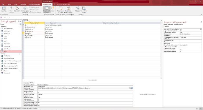Switch to the Crea ribbon tab
203x110 pixels.
16,4
